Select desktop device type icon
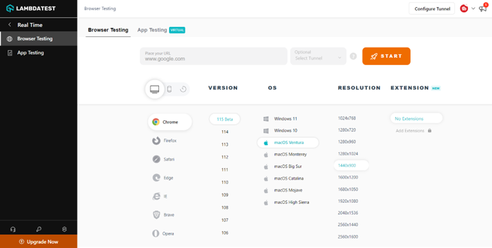The width and height of the screenshot is (492, 248). pyautogui.click(x=155, y=89)
